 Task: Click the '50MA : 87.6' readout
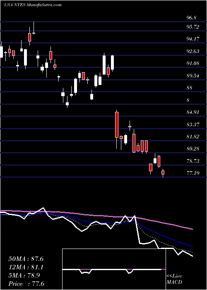pyautogui.click(x=26, y=259)
